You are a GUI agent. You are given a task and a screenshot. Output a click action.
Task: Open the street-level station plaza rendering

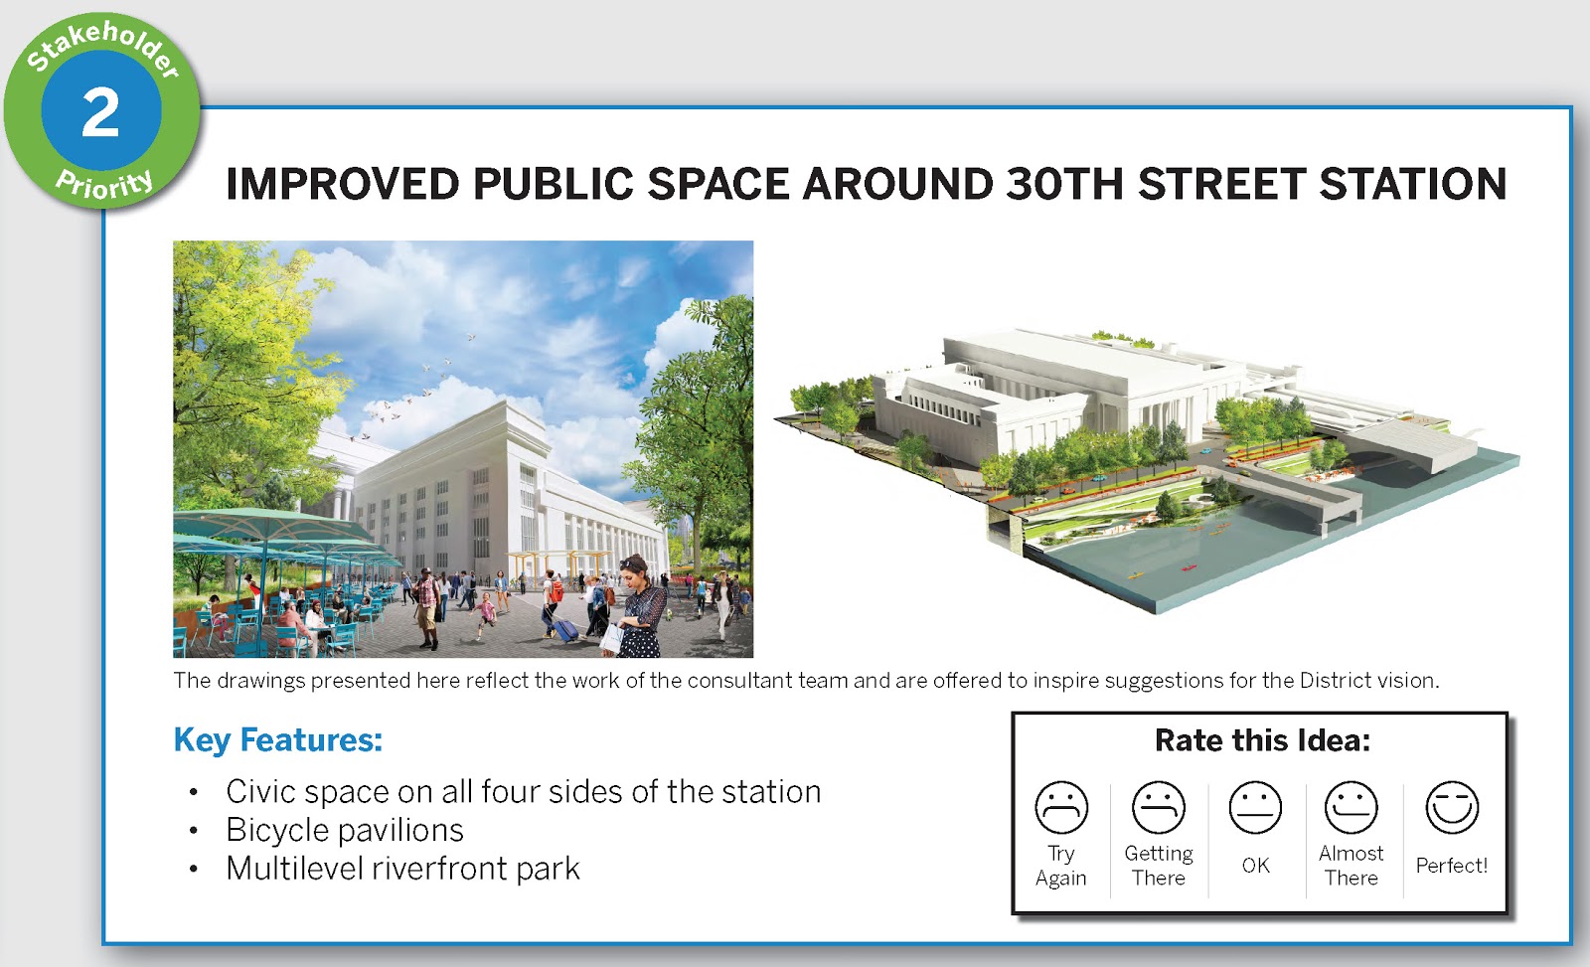coord(463,449)
